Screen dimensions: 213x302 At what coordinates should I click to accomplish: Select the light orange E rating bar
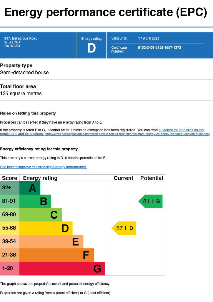coord(51,242)
